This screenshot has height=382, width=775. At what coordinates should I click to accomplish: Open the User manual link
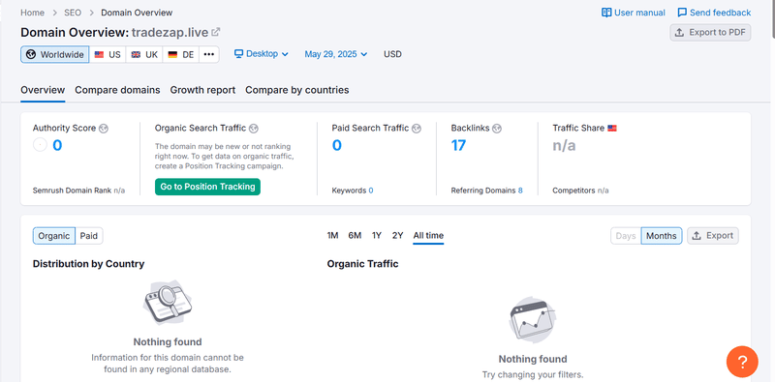[634, 13]
